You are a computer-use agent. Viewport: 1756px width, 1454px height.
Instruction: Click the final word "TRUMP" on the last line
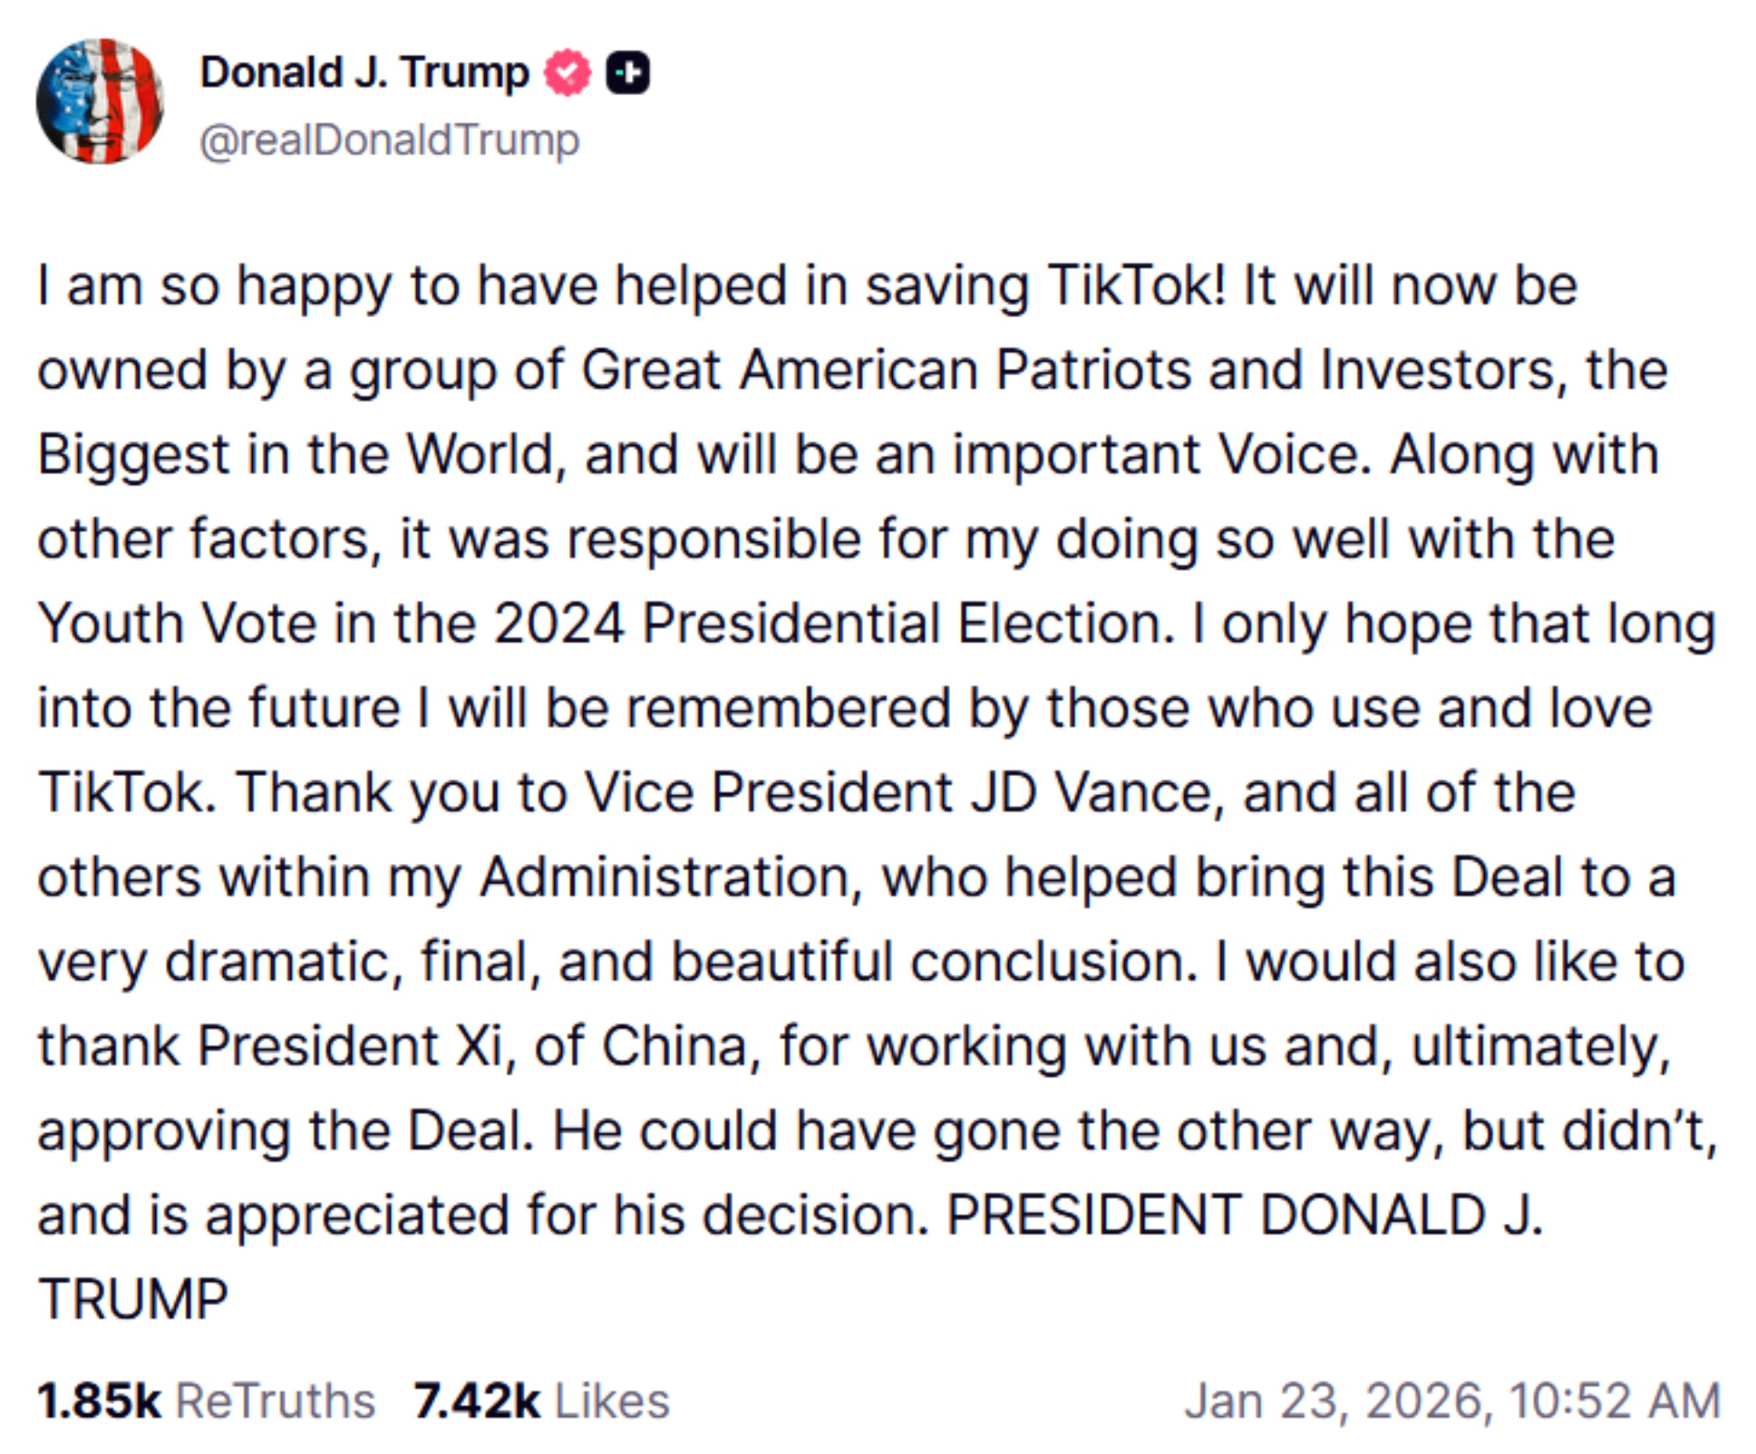[x=133, y=1299]
